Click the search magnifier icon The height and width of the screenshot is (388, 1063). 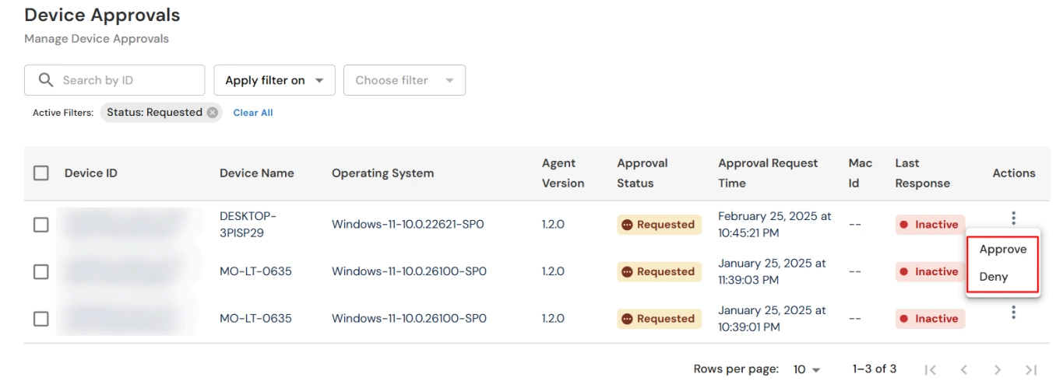46,80
